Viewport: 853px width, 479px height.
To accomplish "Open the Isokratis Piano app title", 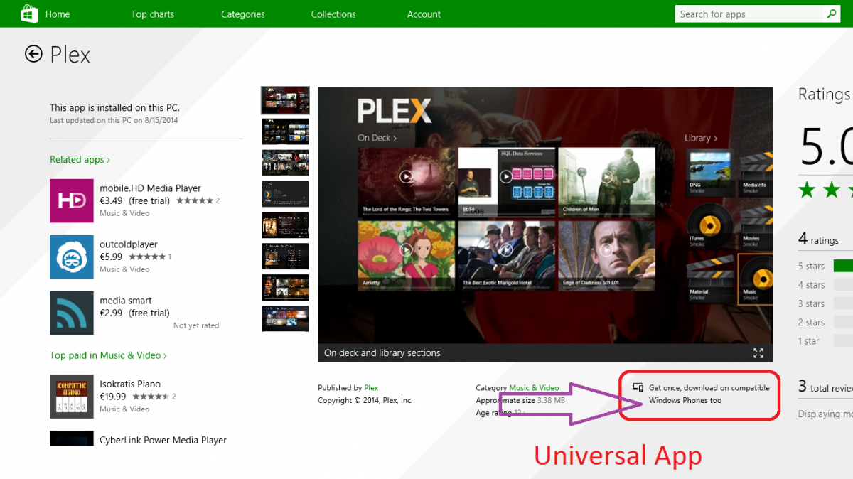I will pyautogui.click(x=130, y=384).
